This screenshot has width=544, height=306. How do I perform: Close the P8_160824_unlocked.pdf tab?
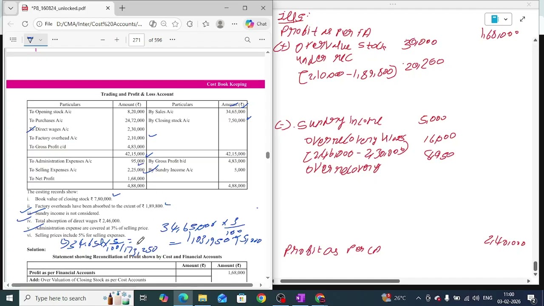click(x=108, y=8)
